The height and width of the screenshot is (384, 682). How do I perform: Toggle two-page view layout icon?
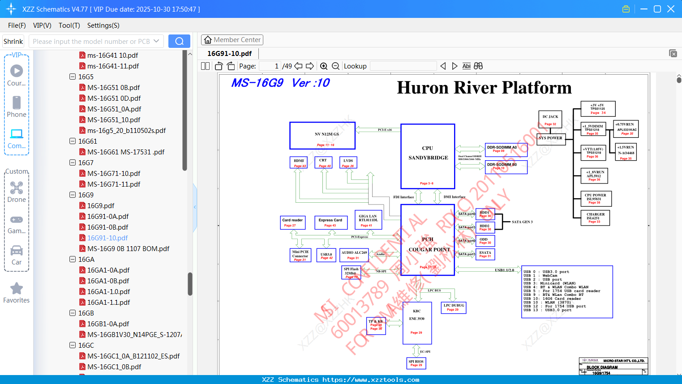pos(205,66)
